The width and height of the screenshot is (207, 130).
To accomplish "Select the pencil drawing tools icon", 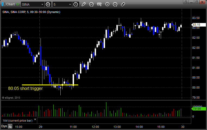I will (x=84, y=4).
